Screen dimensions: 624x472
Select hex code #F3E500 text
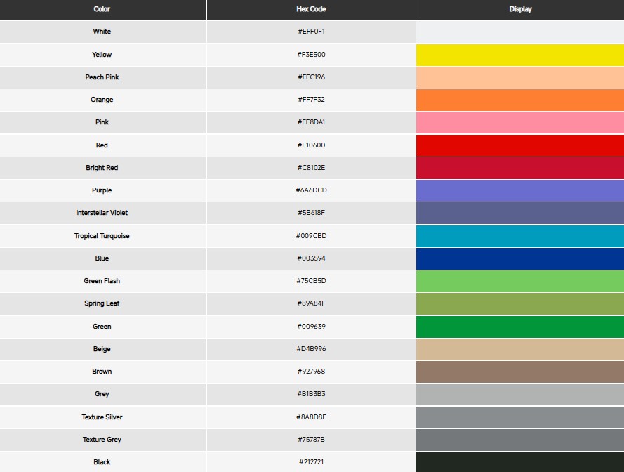[x=311, y=55]
